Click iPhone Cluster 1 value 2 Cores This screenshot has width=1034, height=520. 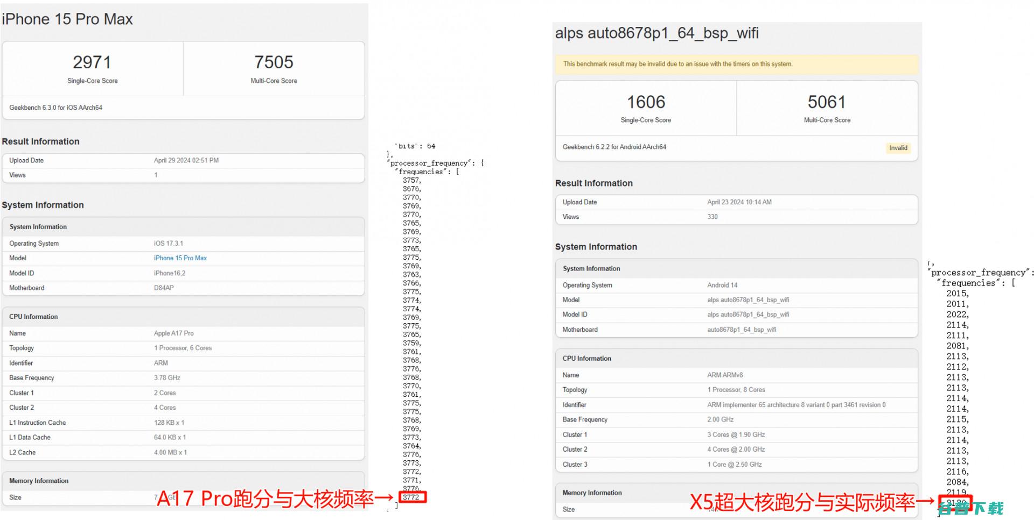165,393
